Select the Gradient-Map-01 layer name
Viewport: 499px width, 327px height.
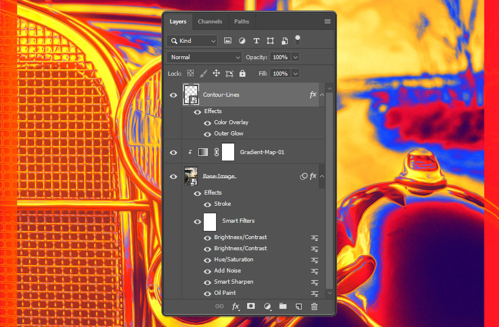click(x=262, y=152)
